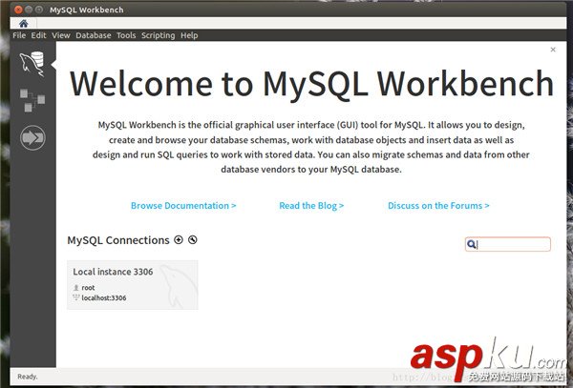Click the Ready status bar text

[x=28, y=377]
